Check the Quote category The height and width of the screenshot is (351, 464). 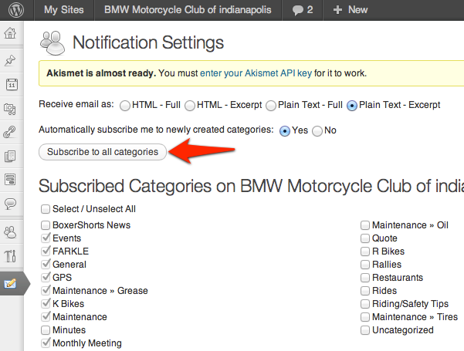[x=365, y=238]
